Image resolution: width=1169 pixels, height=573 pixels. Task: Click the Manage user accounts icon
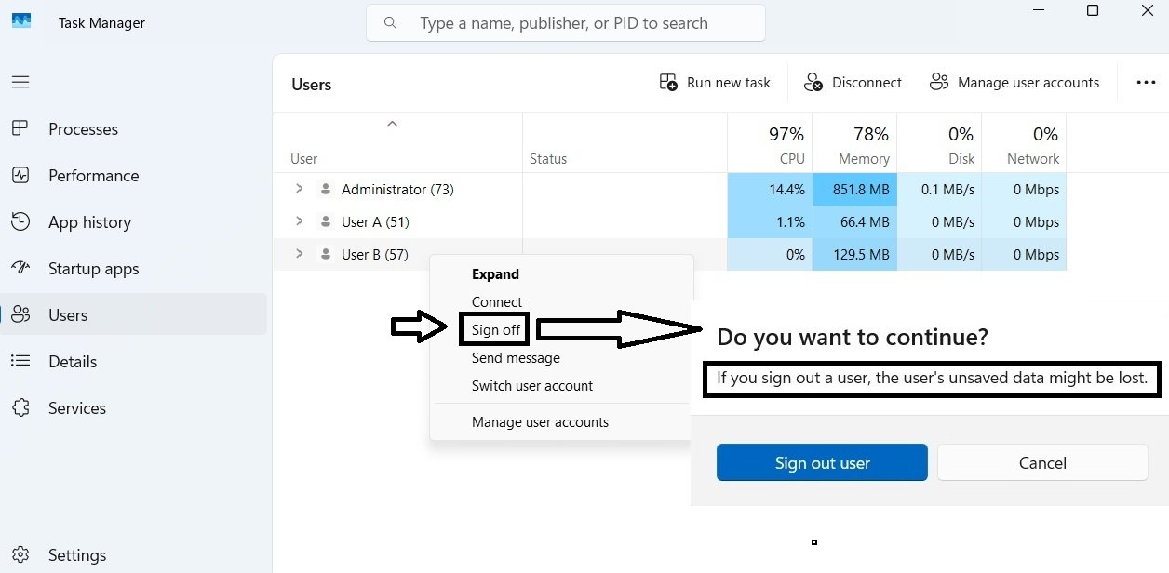tap(939, 82)
